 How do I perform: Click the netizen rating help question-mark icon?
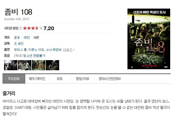click(x=20, y=28)
